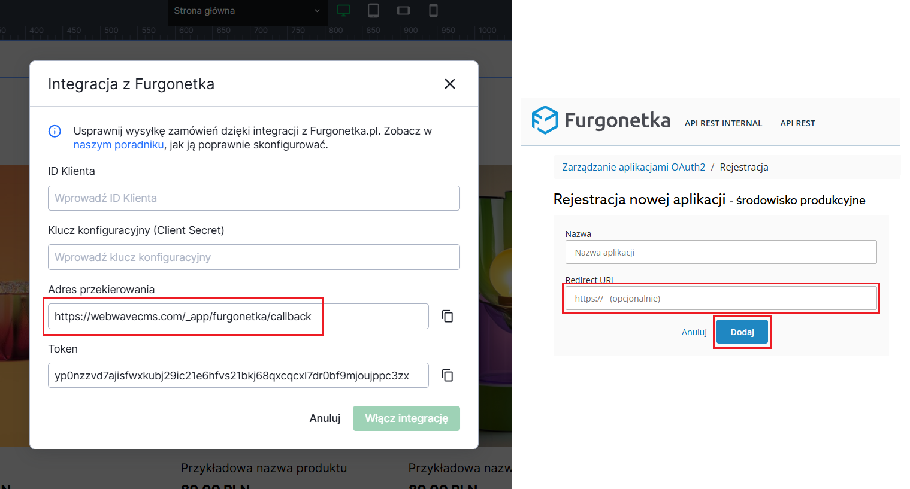Click the blue info icon
910x489 pixels.
55,131
